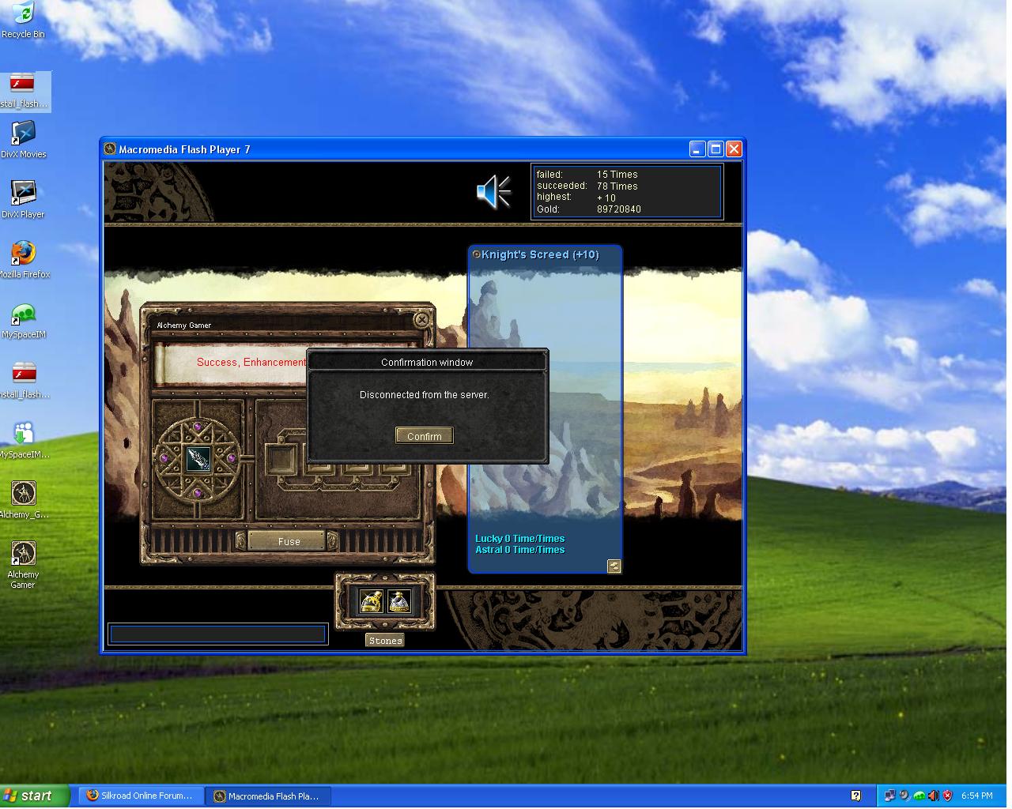Open the Alchemy Gamer desktop shortcut
This screenshot has height=809, width=1012.
point(23,559)
